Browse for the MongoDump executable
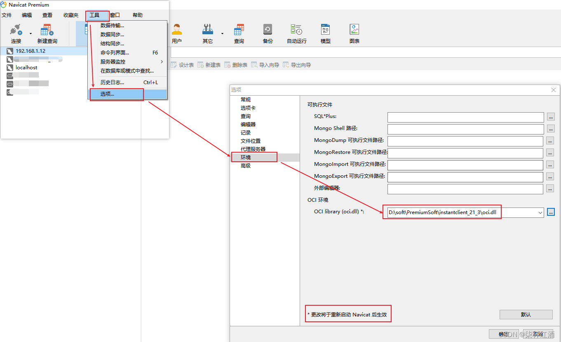The image size is (561, 342). pos(550,141)
